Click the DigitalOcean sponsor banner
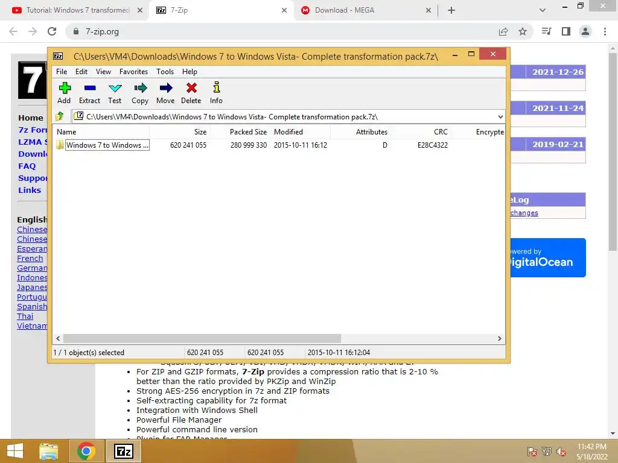 548,257
